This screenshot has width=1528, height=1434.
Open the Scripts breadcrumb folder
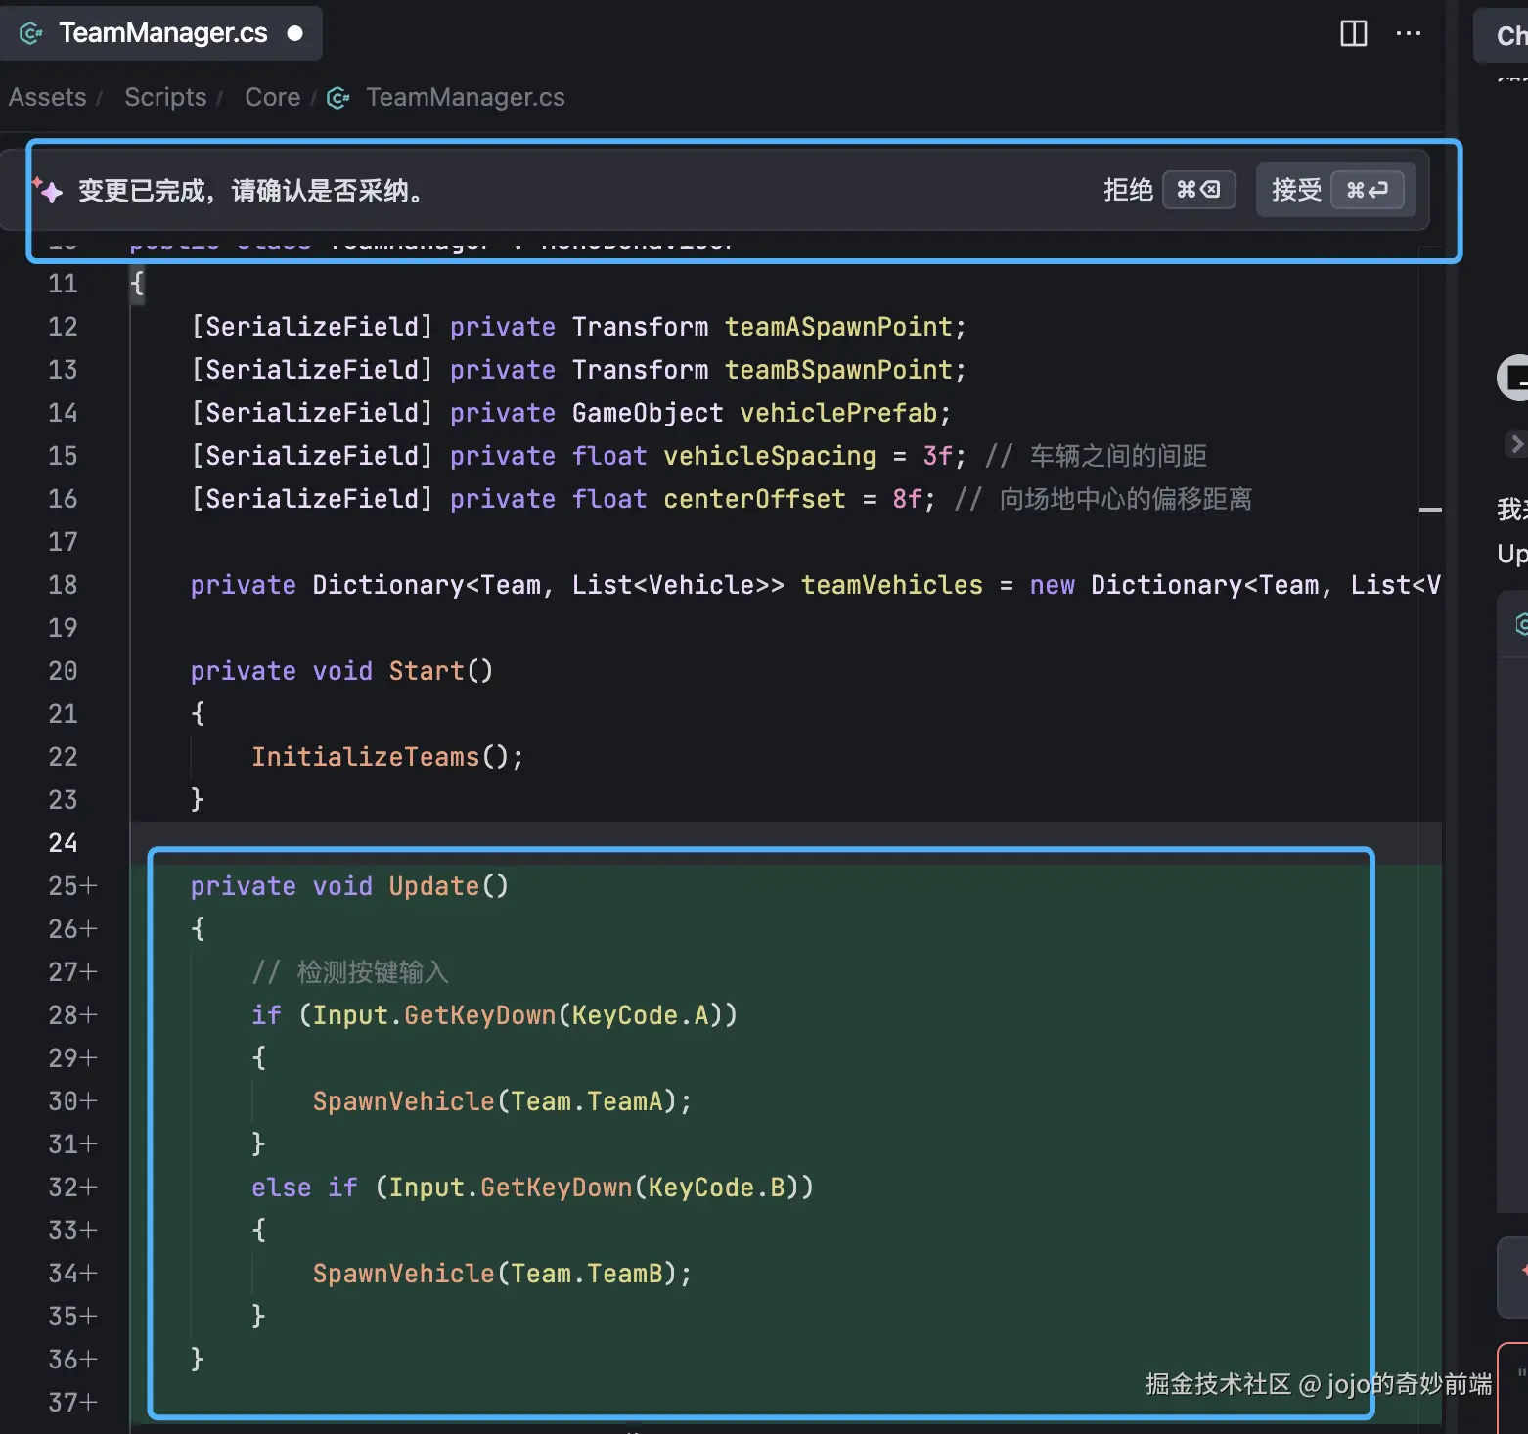(165, 97)
